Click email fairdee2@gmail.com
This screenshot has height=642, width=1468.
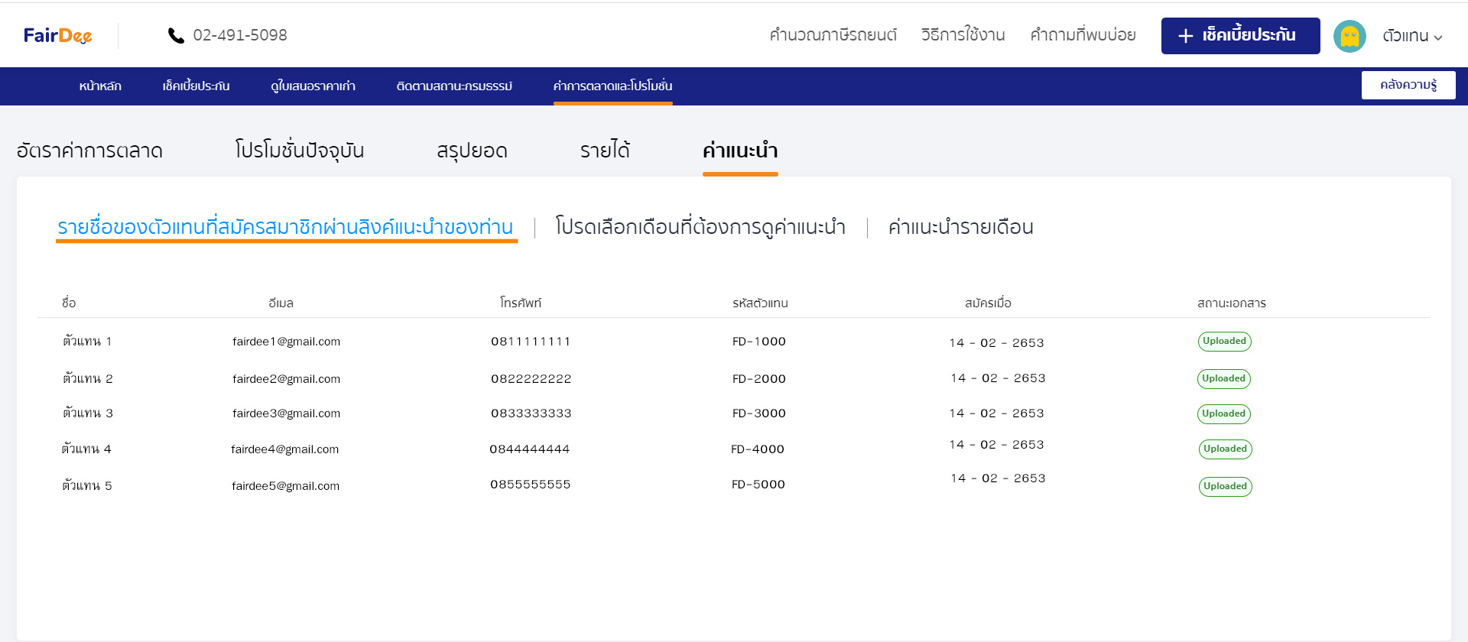[x=286, y=379]
